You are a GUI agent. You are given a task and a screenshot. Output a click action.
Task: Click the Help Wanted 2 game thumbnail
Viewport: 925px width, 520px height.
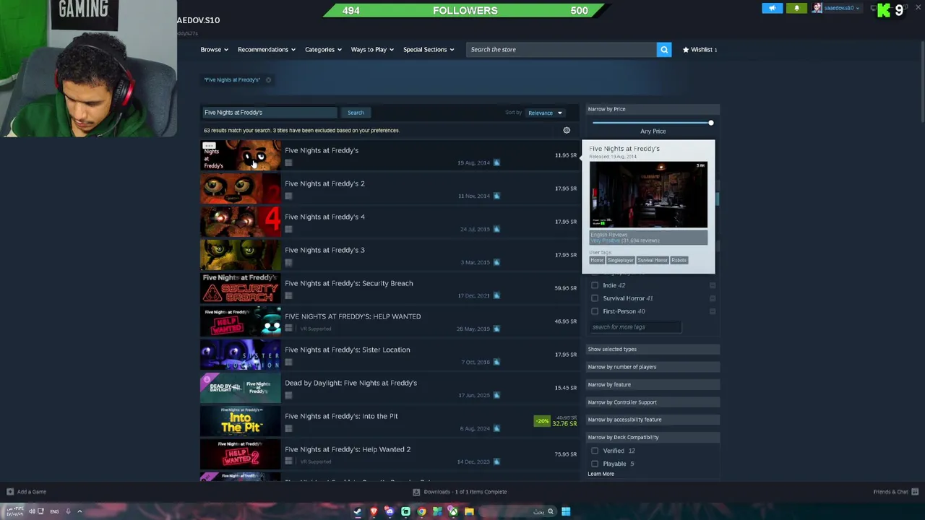point(240,454)
